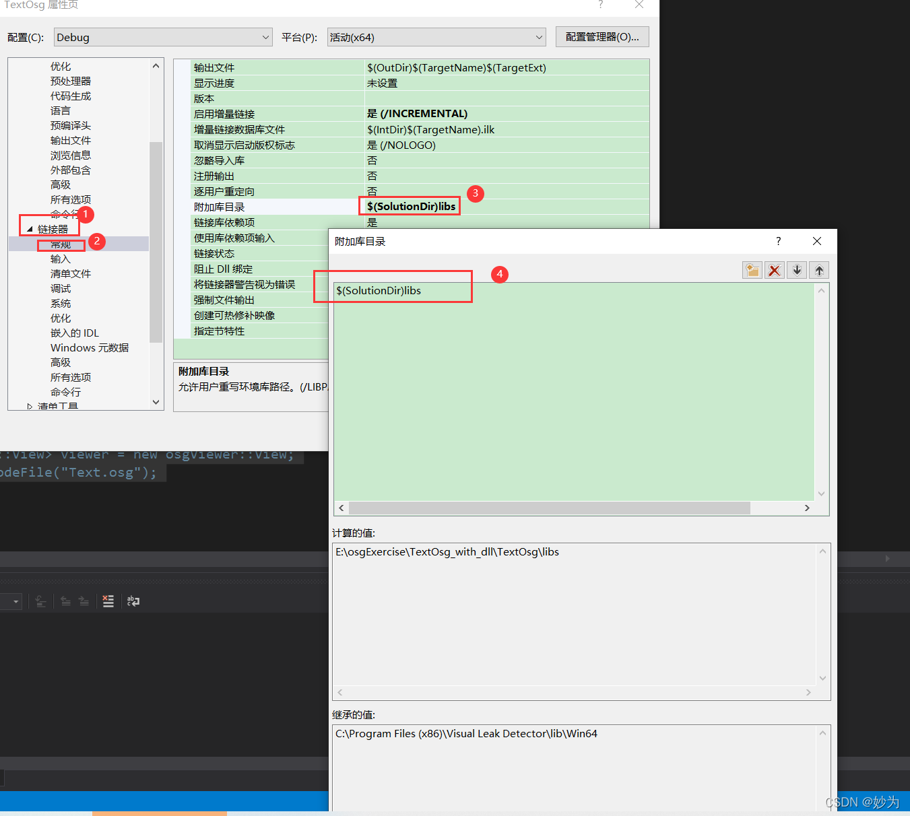Click the $(SolutionDir)libs line in dialog edit box
The image size is (910, 816).
point(379,290)
